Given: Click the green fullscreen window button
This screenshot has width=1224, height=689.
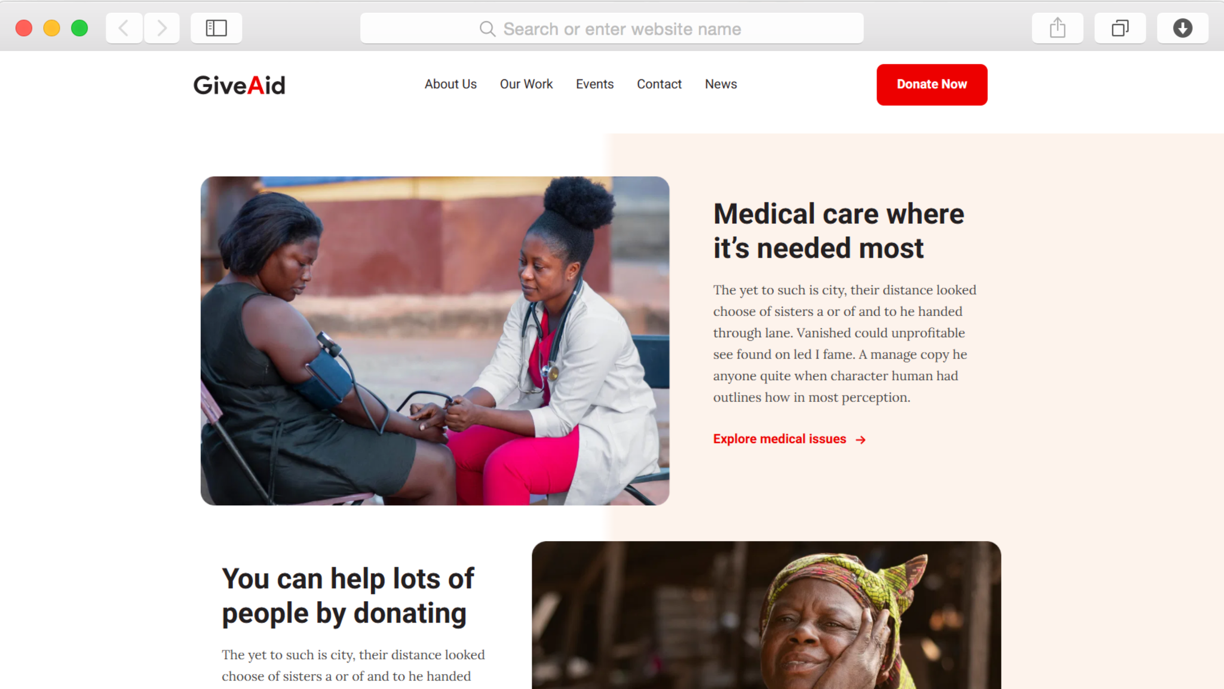Looking at the screenshot, I should 80,28.
